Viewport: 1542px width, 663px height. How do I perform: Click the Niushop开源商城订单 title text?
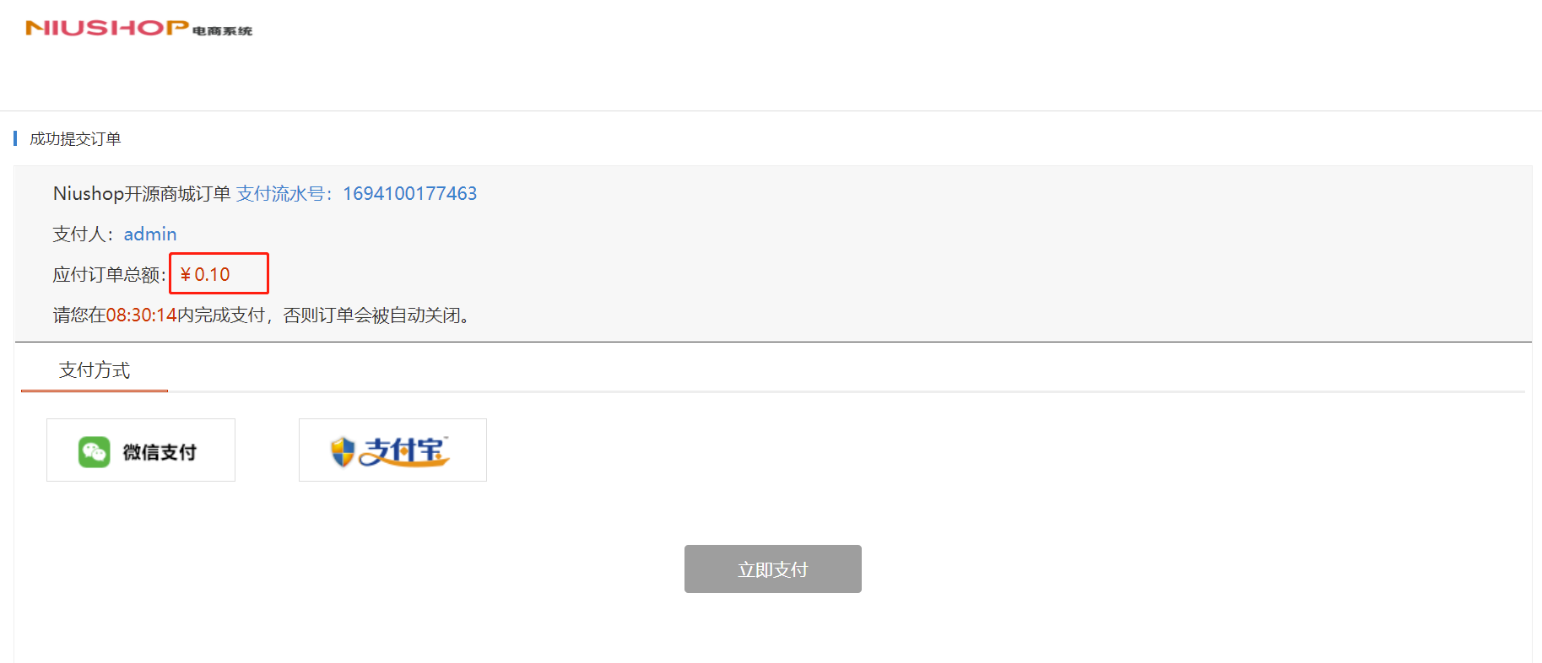pos(142,194)
